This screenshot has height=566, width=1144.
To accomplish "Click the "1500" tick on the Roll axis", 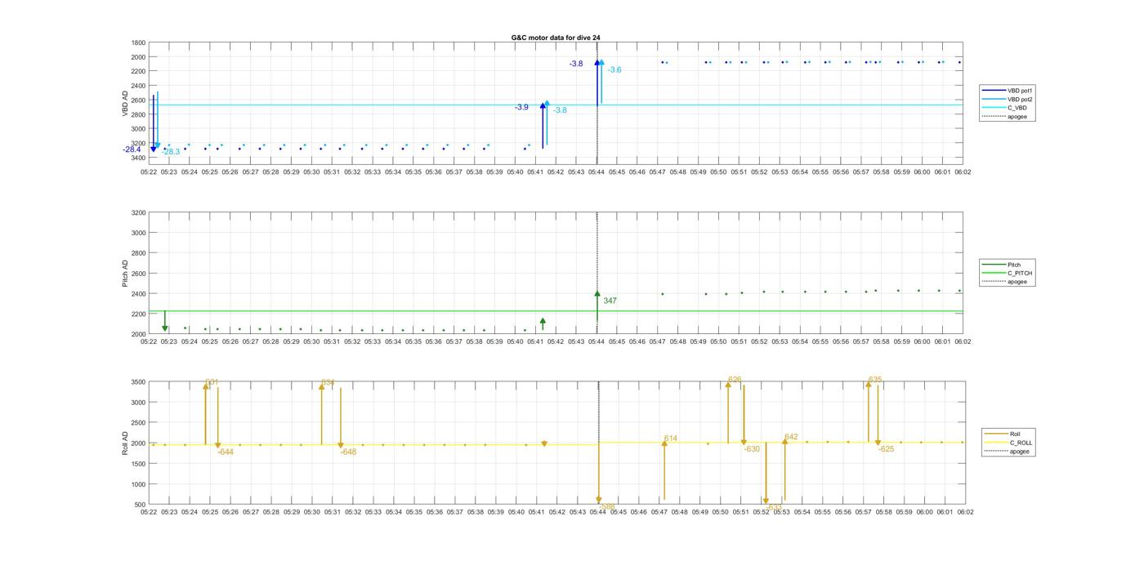I will pyautogui.click(x=139, y=464).
